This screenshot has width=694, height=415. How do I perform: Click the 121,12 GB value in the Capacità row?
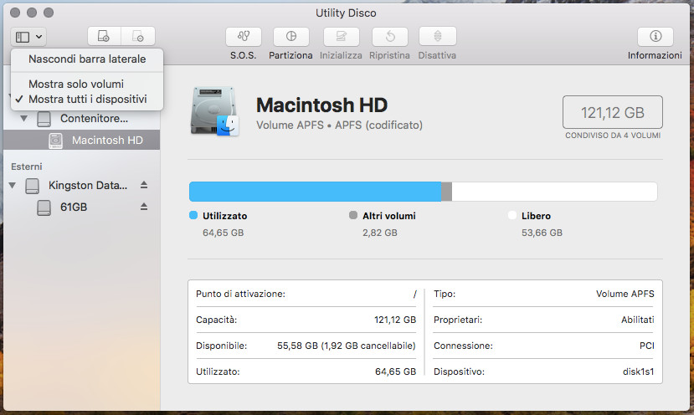point(395,320)
